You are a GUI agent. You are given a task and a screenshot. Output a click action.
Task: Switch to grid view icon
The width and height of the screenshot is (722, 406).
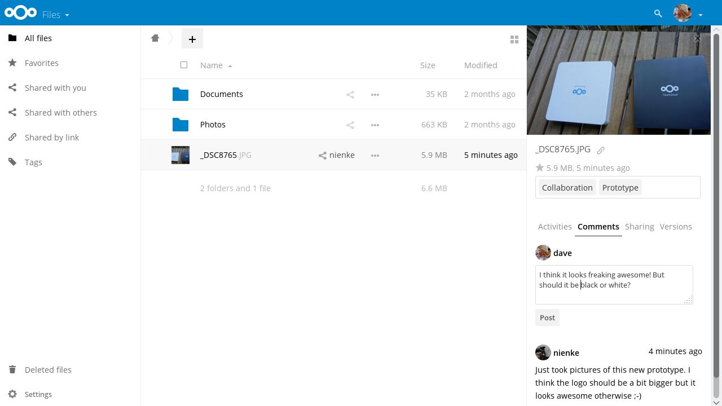click(514, 39)
